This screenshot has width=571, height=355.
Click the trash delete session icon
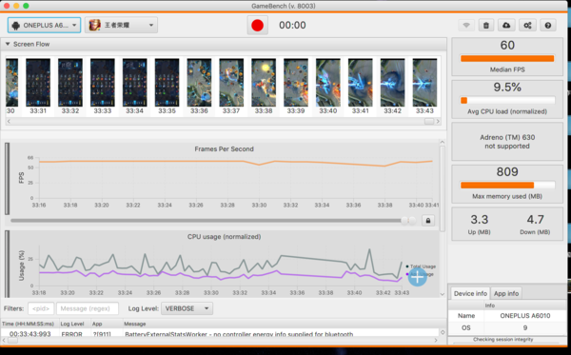[x=485, y=25]
